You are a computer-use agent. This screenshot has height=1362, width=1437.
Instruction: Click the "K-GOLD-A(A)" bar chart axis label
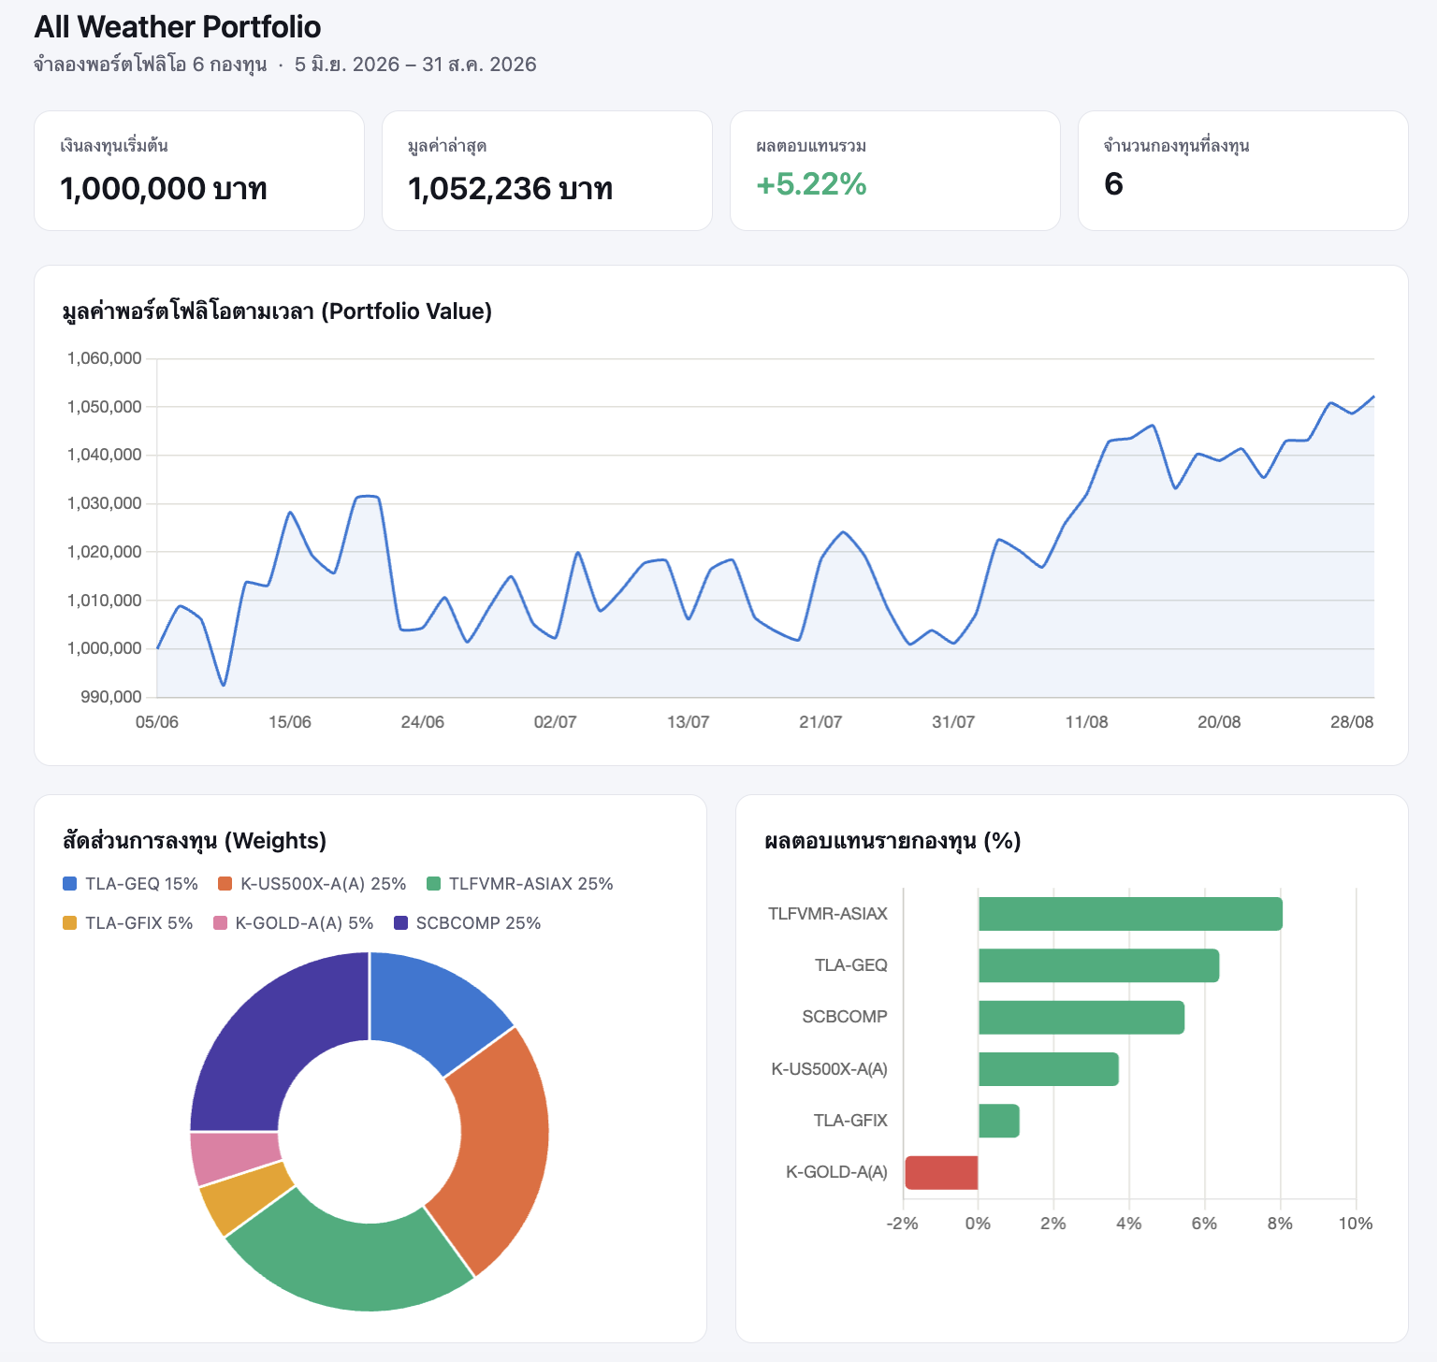[x=836, y=1172]
